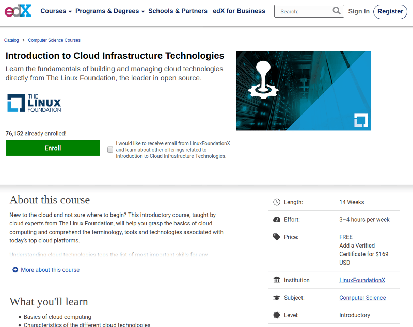This screenshot has width=413, height=327.
Task: Open the Courses dropdown menu
Action: (56, 11)
